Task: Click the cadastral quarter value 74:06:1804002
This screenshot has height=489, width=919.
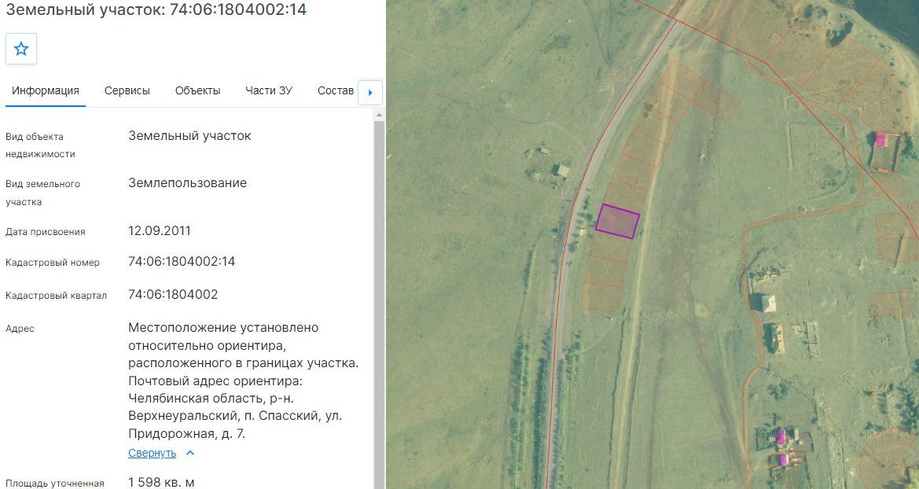Action: [173, 294]
